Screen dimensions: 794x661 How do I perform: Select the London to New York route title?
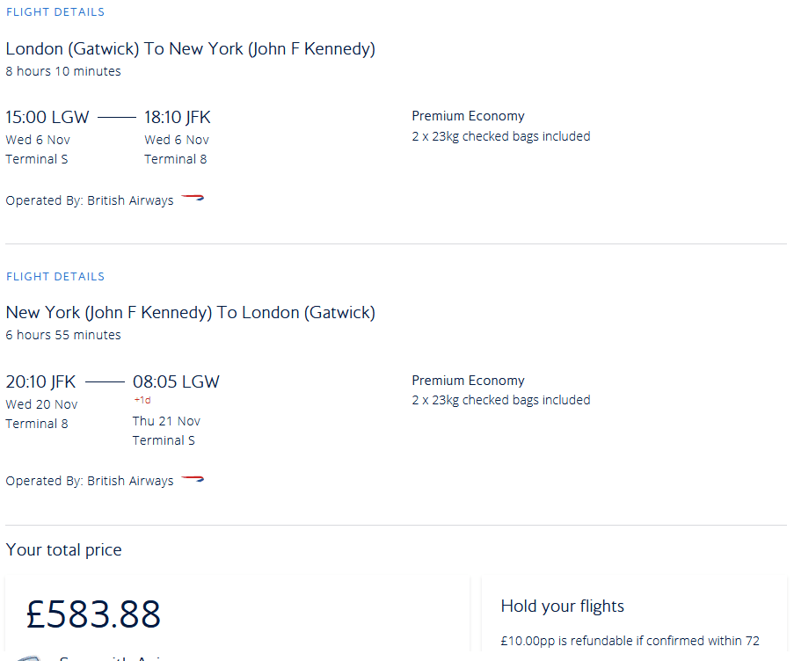[x=190, y=48]
